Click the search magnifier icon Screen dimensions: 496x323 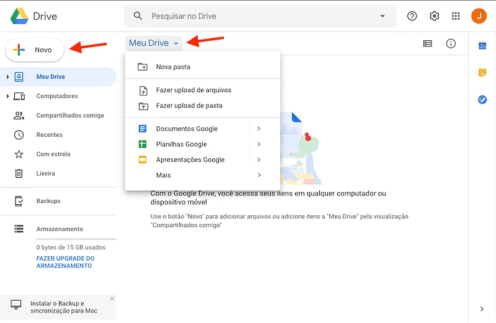coord(138,16)
